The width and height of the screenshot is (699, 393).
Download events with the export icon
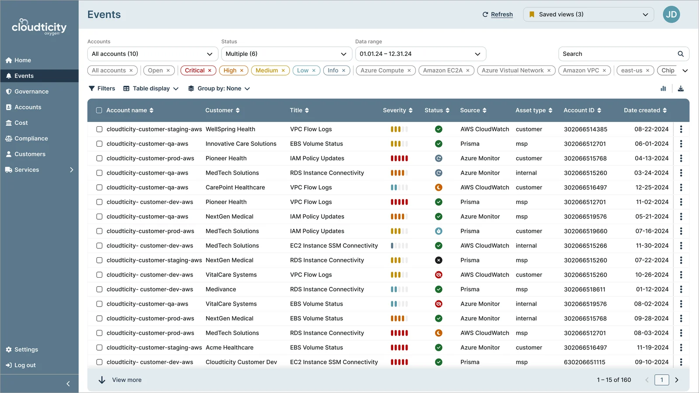tap(681, 89)
